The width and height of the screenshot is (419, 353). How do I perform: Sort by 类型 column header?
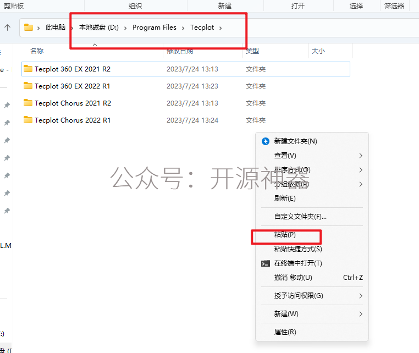tap(252, 51)
